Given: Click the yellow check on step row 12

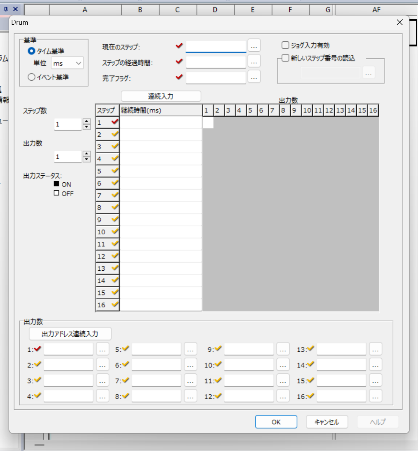Looking at the screenshot, I should pos(115,256).
